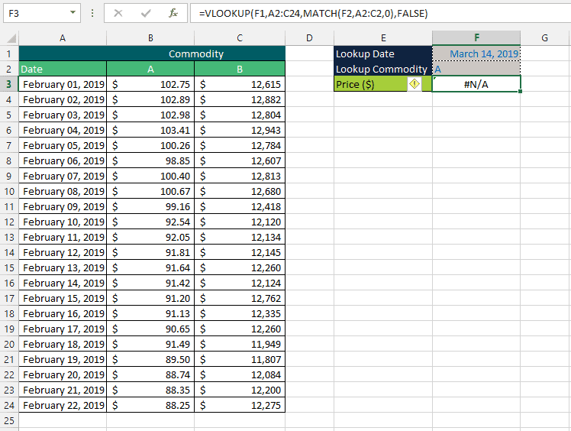
Task: Click price cell 88.25
Action: click(x=150, y=406)
